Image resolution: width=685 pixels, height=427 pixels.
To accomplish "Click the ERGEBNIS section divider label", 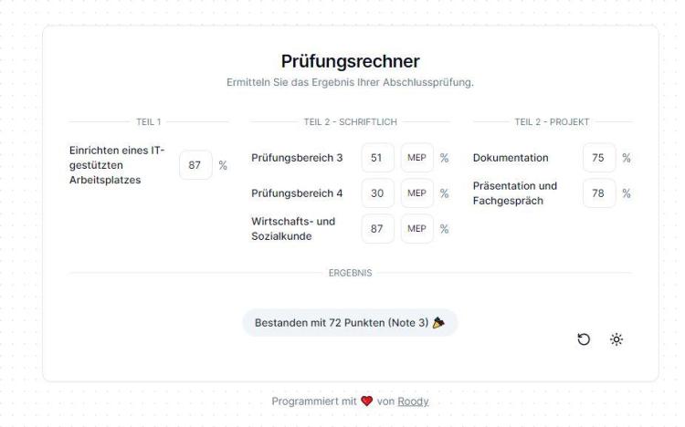I will click(351, 273).
